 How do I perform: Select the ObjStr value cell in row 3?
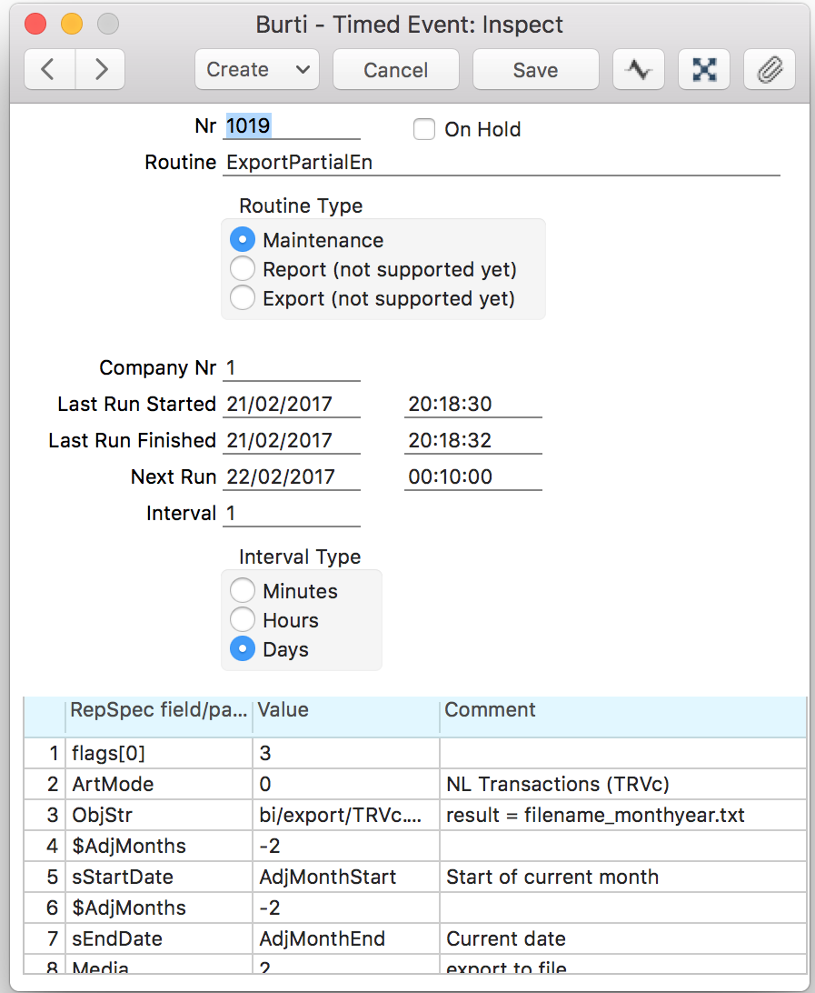click(x=345, y=816)
